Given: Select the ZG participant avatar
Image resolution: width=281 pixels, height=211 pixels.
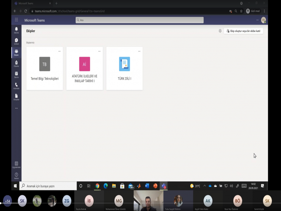Looking at the screenshot, I should click(67, 201).
